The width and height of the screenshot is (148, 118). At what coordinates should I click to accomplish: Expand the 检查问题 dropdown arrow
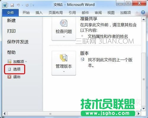[64, 37]
